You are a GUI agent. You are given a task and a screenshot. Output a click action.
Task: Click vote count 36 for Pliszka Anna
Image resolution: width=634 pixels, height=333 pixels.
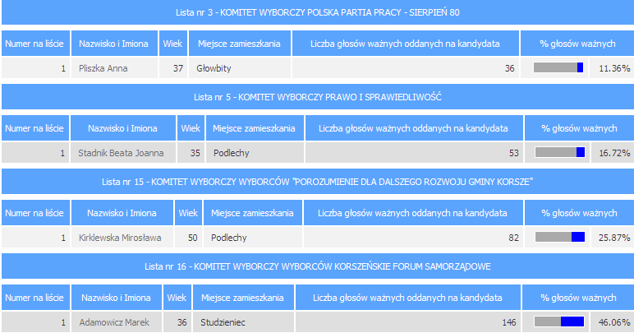(x=509, y=68)
